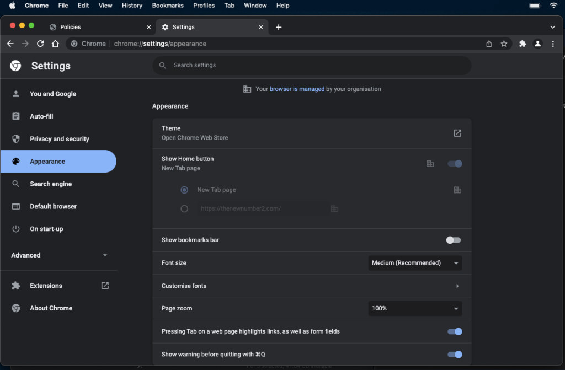The width and height of the screenshot is (565, 370).
Task: Select the custom URL radio option
Action: click(x=184, y=208)
